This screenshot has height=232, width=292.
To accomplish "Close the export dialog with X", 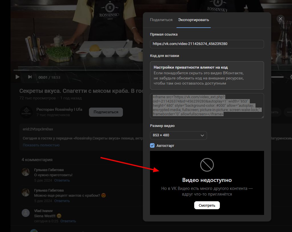I will click(281, 19).
